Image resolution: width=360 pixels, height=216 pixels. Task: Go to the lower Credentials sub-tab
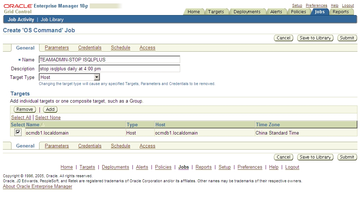90,146
